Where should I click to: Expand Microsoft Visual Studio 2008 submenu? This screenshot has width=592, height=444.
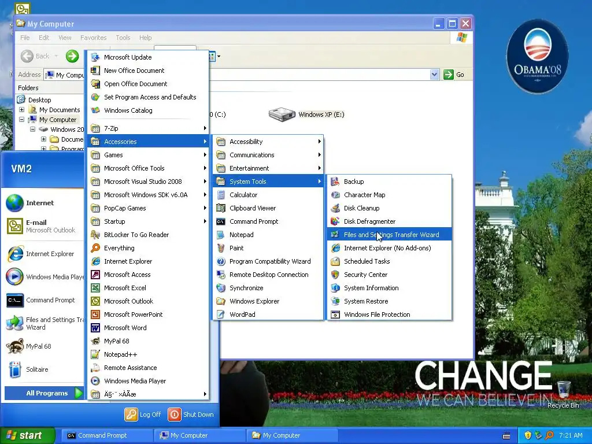coord(148,182)
